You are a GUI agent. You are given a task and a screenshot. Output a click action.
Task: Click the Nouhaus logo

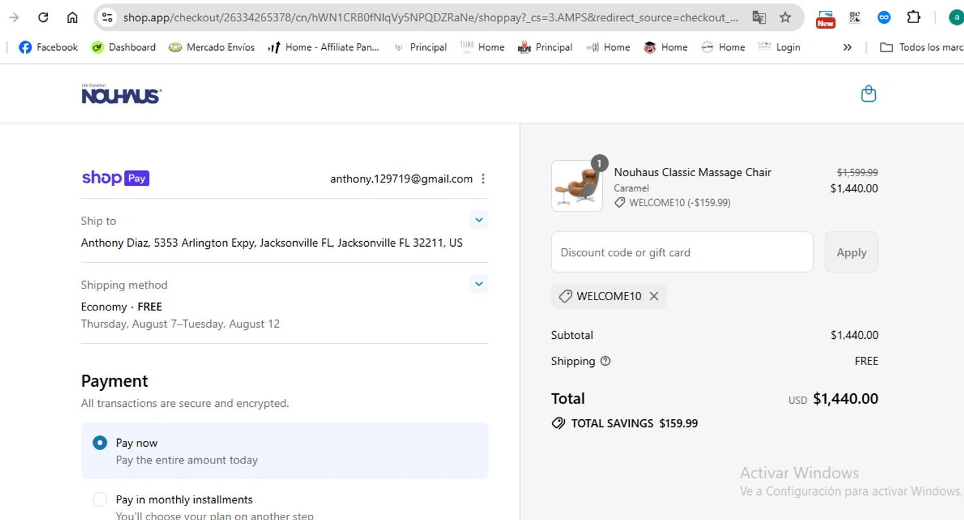121,94
